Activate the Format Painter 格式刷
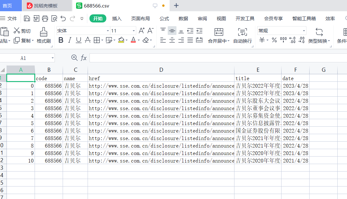The image size is (347, 199). [x=44, y=35]
